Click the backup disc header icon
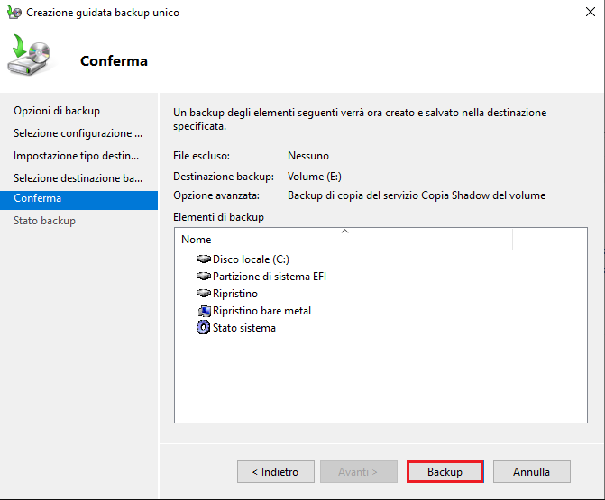Image resolution: width=605 pixels, height=500 pixels. 32,57
